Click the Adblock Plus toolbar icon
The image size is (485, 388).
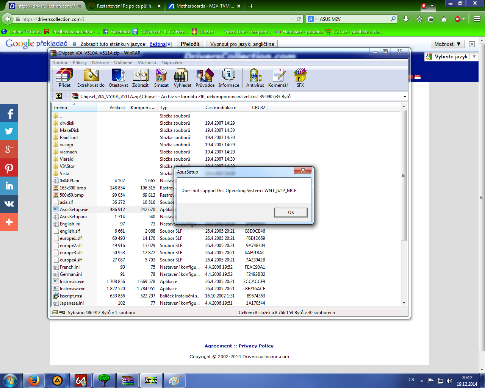[x=458, y=19]
